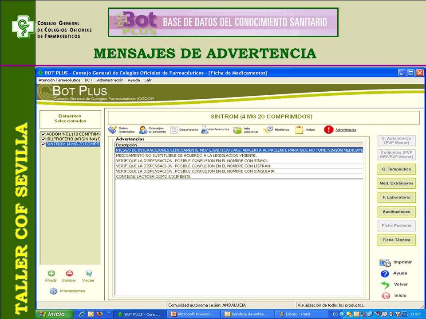Open the Ficha Técnica button
426x319 pixels.
point(396,240)
